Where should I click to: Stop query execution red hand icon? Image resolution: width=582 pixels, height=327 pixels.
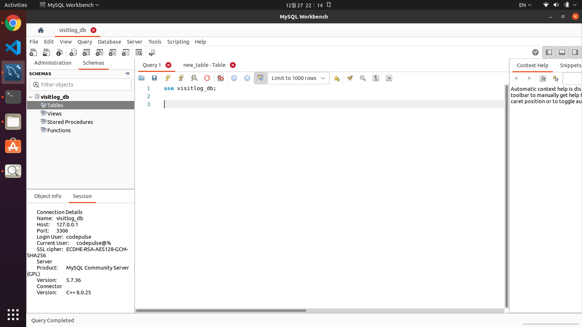tap(207, 78)
